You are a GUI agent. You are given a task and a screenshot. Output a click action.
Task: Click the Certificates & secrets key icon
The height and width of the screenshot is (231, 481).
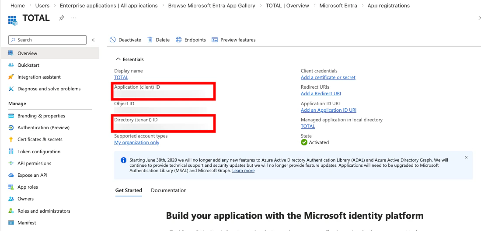[x=11, y=139]
